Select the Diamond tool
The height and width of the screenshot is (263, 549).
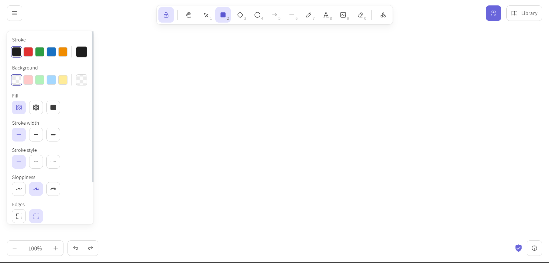(x=240, y=15)
